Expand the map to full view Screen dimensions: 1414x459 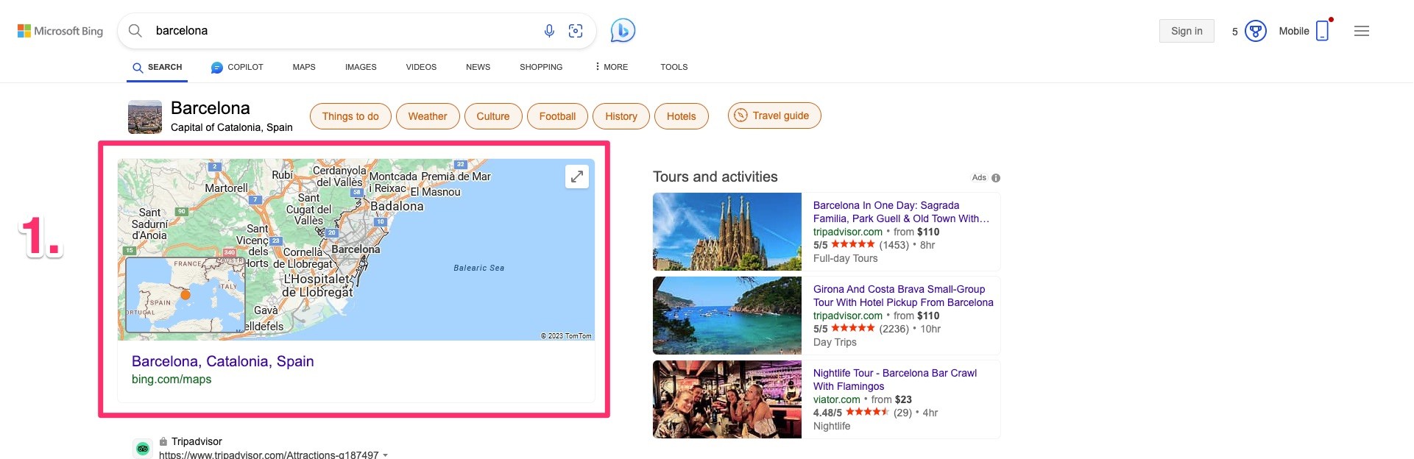pos(577,177)
